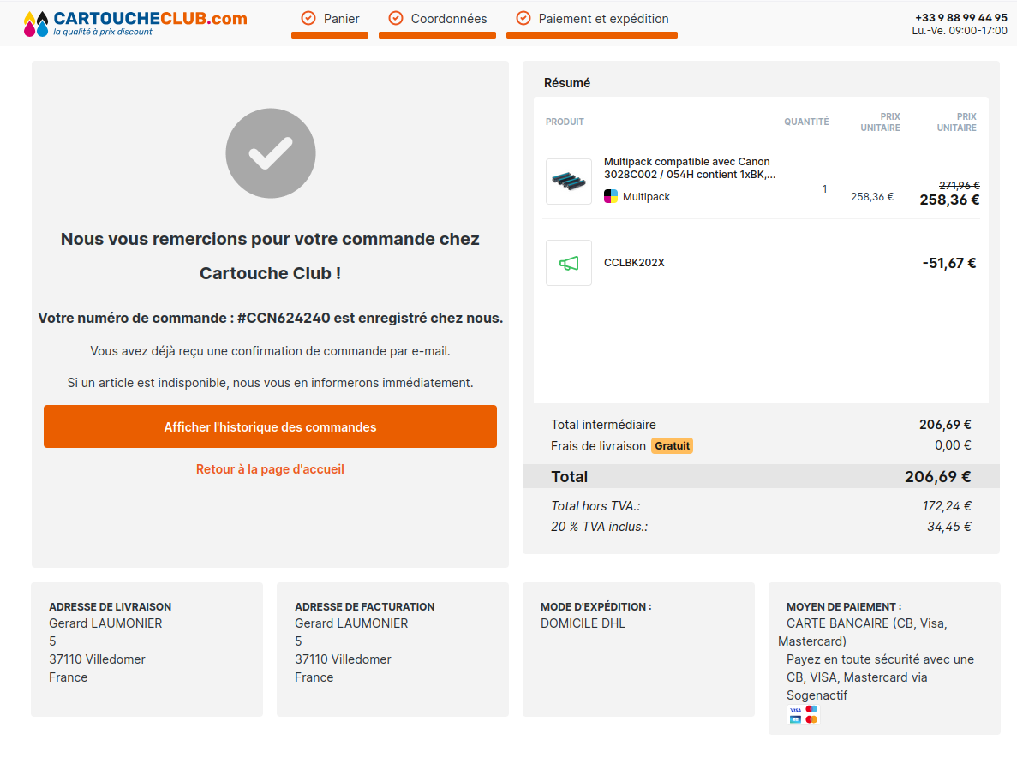The height and width of the screenshot is (775, 1017).
Task: Click the phone number +33 9 88 99 44 95
Action: click(960, 17)
